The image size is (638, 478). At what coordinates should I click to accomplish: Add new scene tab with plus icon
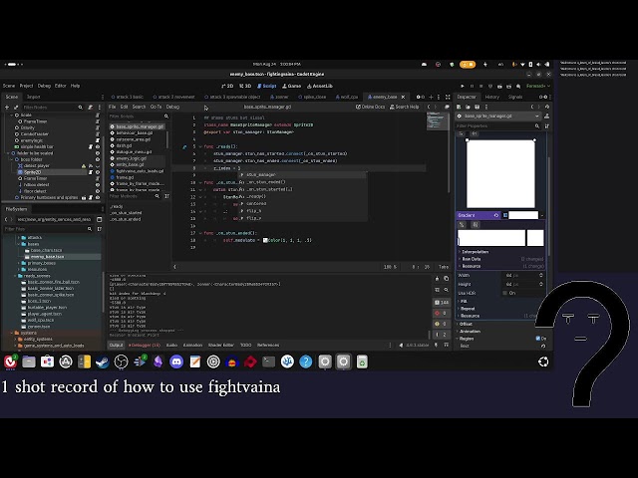click(431, 98)
